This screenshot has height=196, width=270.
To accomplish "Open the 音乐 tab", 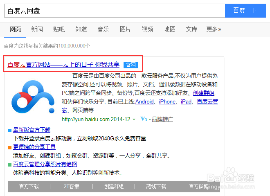I will pos(103,29).
